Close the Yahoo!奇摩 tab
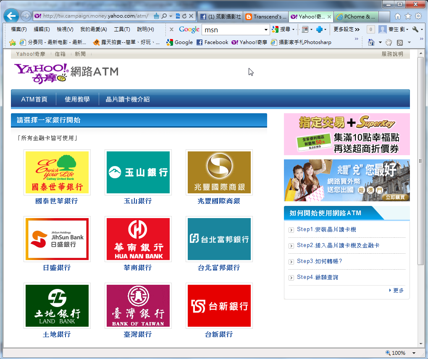Viewport: 428px width, 359px height. [x=329, y=17]
